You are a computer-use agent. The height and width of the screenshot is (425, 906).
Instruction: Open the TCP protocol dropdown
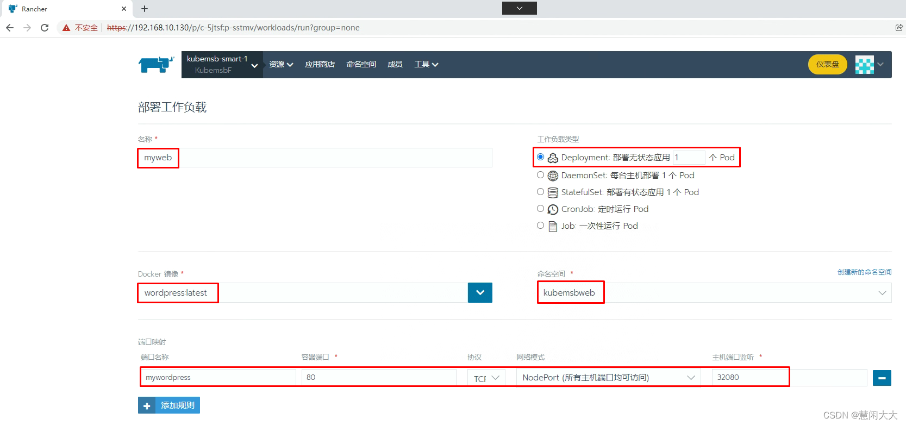pos(486,378)
